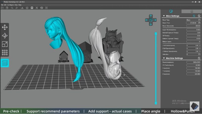
Task: Click the Save icon in toolbar
Action: [7, 8]
